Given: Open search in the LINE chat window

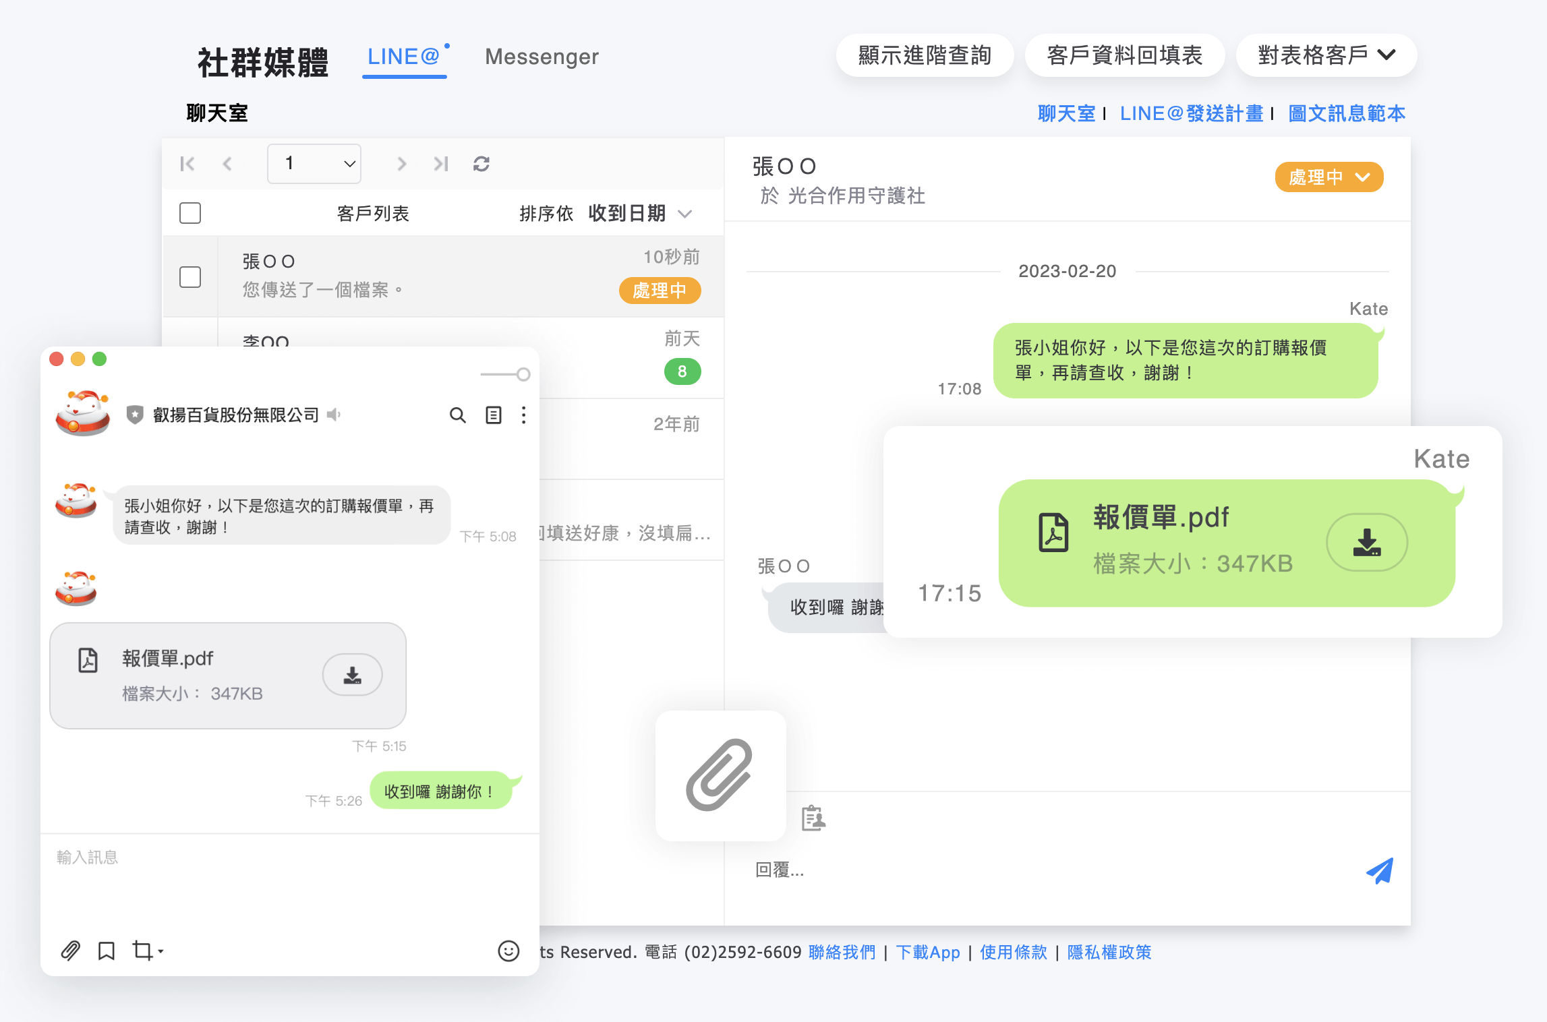Looking at the screenshot, I should click(x=457, y=415).
